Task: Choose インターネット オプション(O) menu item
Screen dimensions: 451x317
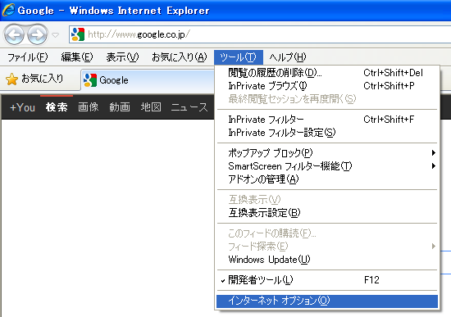Action: pyautogui.click(x=327, y=301)
